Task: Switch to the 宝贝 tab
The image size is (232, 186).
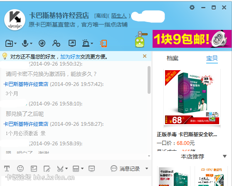Action: coord(212,58)
